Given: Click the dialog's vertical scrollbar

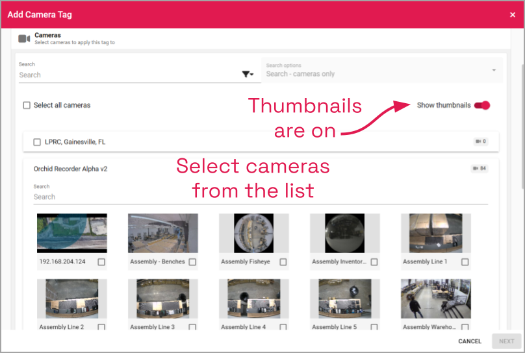Looking at the screenshot, I should 522,127.
